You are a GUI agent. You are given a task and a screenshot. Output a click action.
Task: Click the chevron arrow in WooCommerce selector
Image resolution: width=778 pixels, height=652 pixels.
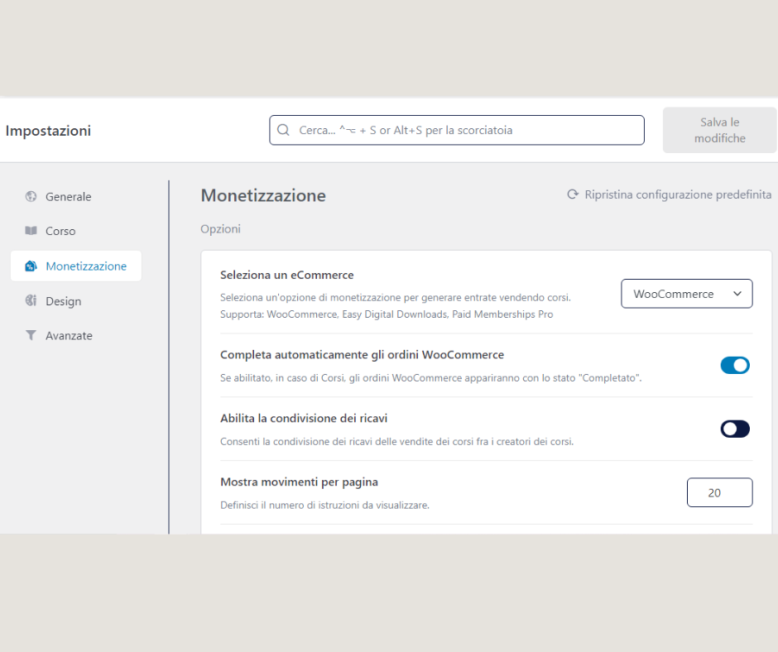tap(737, 294)
